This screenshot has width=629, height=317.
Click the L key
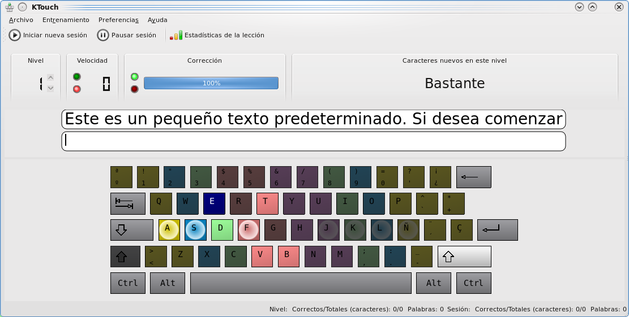point(382,230)
